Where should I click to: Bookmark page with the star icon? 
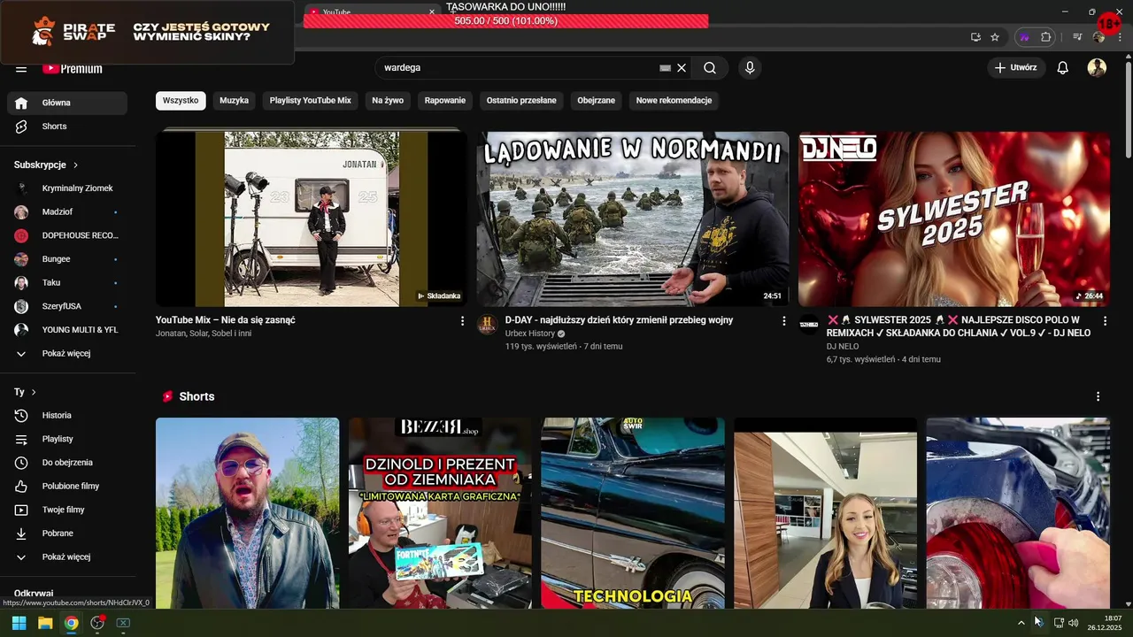(x=995, y=37)
